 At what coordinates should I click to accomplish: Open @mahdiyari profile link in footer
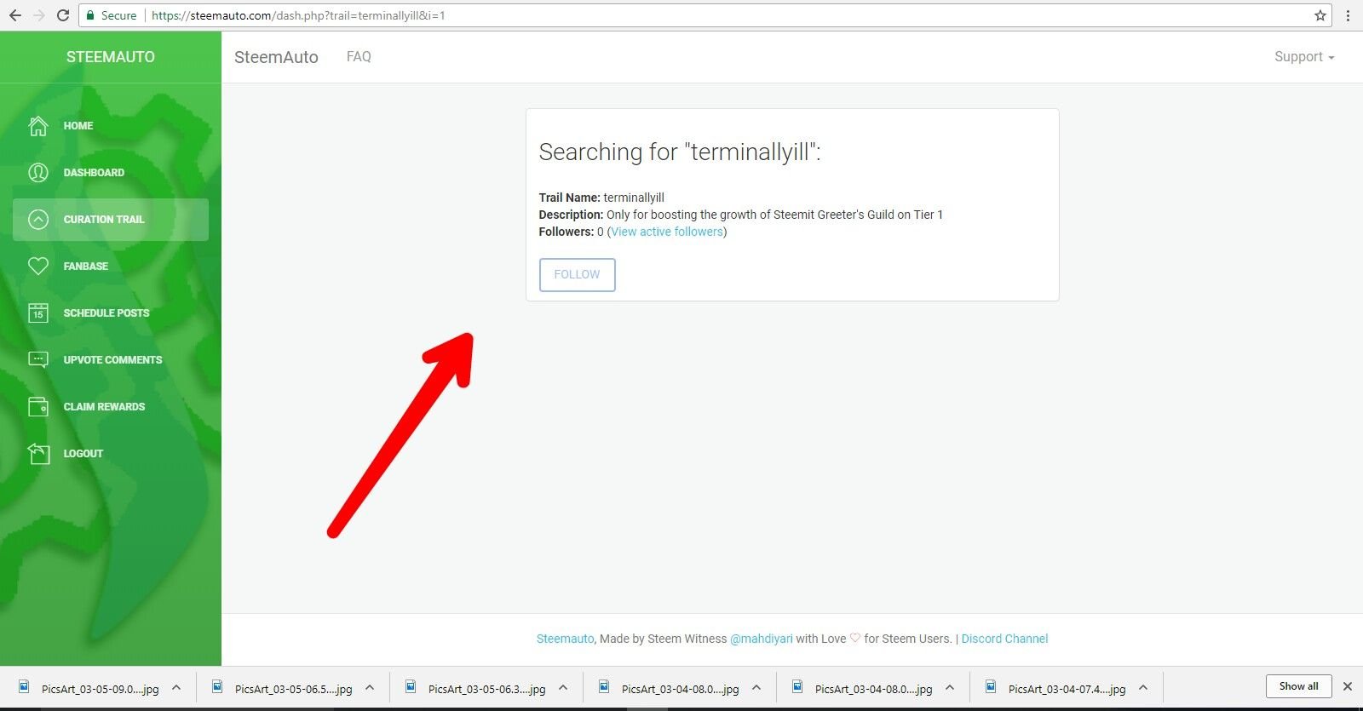point(762,639)
